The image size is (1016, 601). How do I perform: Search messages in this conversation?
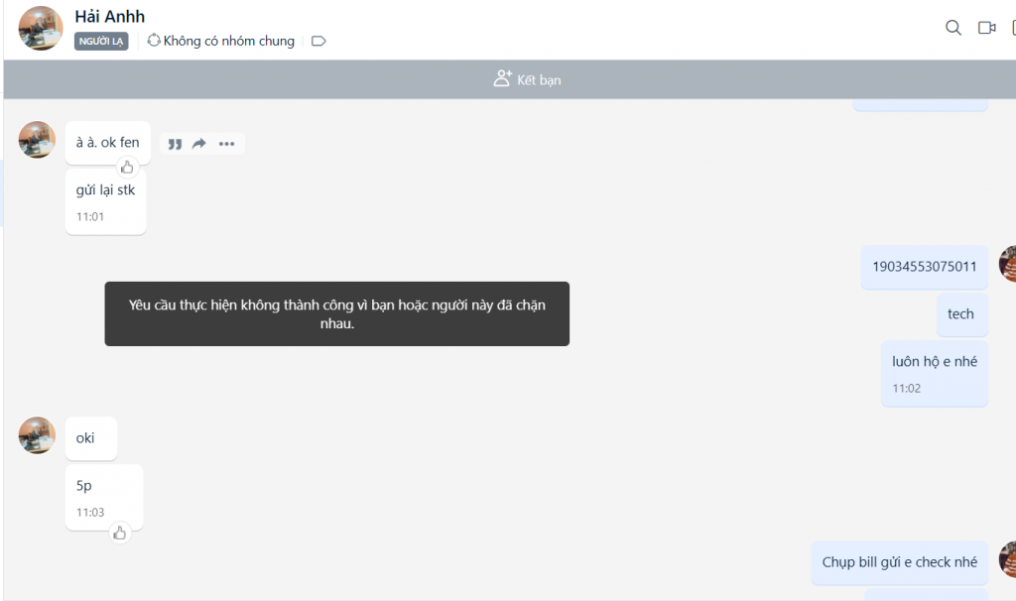[953, 28]
